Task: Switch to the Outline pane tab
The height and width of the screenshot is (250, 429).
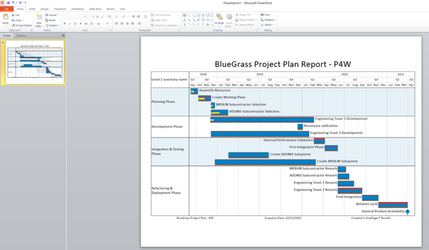Action: tap(20, 35)
